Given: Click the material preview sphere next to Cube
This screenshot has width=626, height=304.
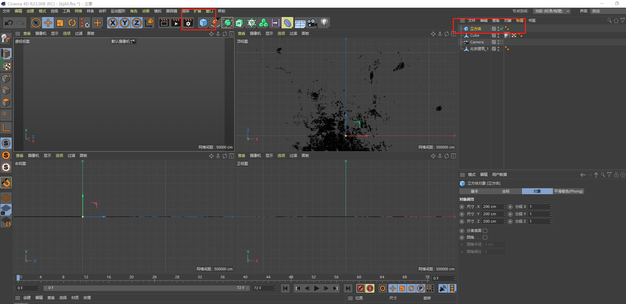Looking at the screenshot, I should (507, 35).
